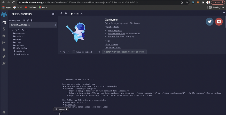Screen dimensions: 226x115
Task: Open the Debugger bug icon
Action: (x=4, y=50)
